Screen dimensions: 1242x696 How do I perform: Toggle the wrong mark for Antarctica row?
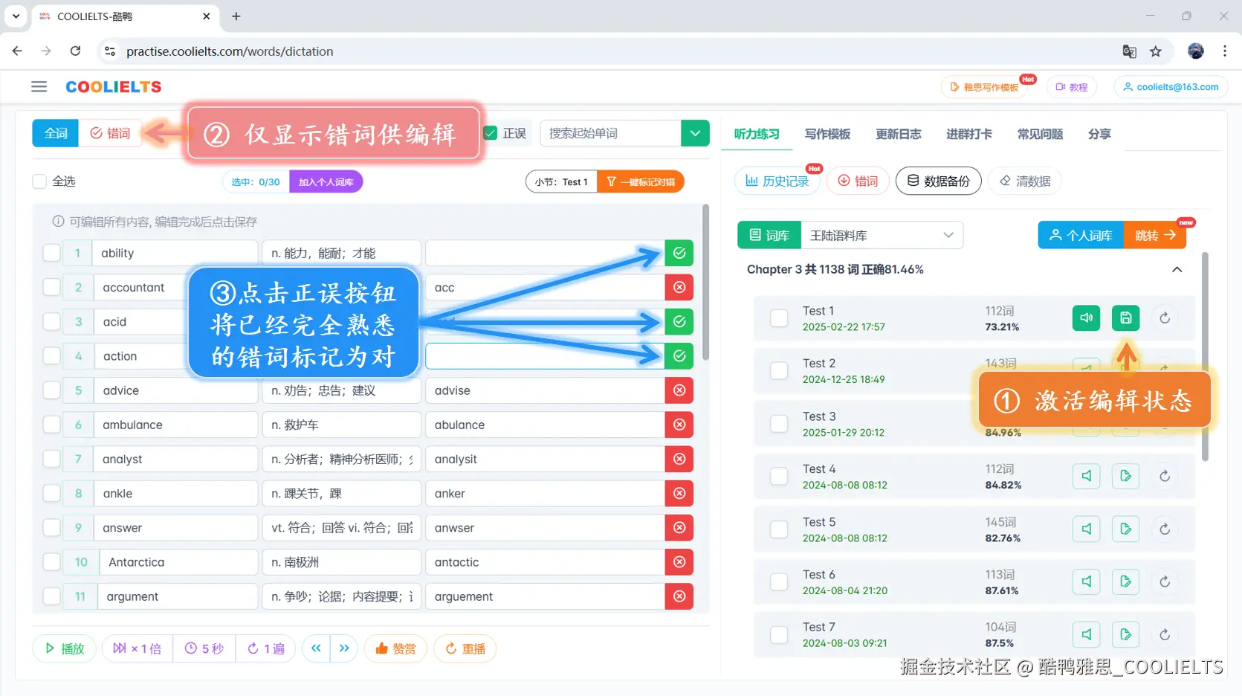point(679,562)
